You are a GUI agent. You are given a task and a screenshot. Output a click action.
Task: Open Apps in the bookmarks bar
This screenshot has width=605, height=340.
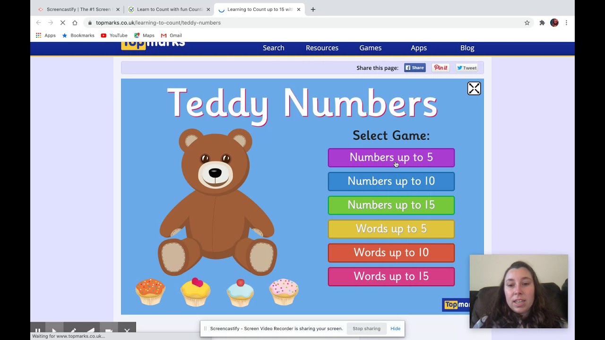(x=45, y=35)
